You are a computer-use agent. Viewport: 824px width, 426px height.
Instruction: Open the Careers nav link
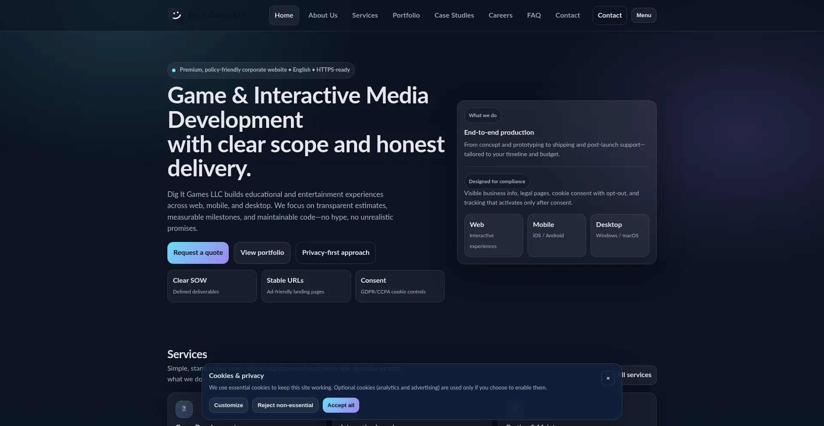click(x=500, y=15)
